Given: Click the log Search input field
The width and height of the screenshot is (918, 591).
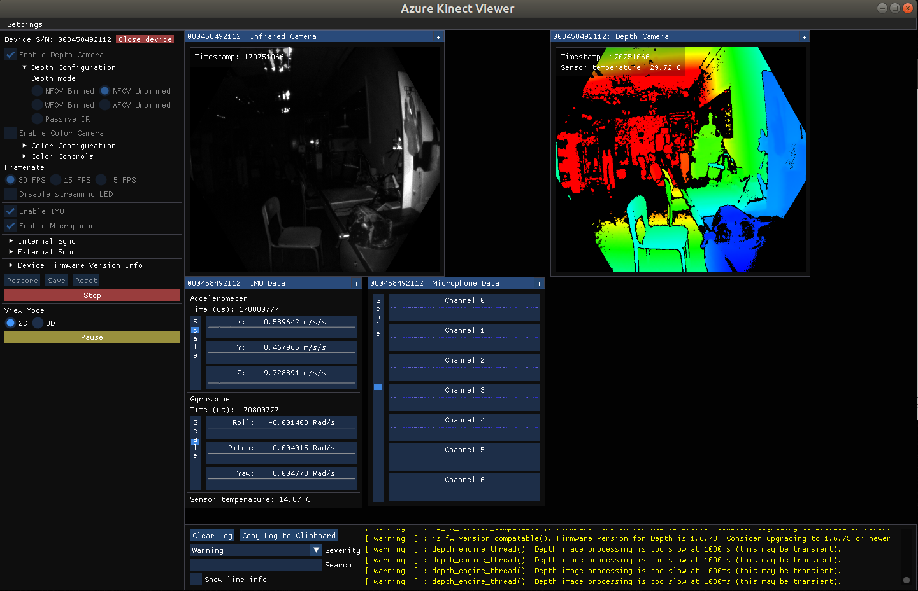Looking at the screenshot, I should [256, 565].
